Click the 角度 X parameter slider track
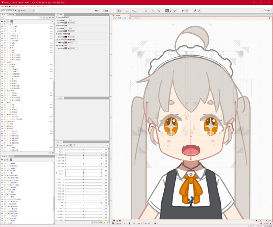273x227 pixels. point(84,149)
